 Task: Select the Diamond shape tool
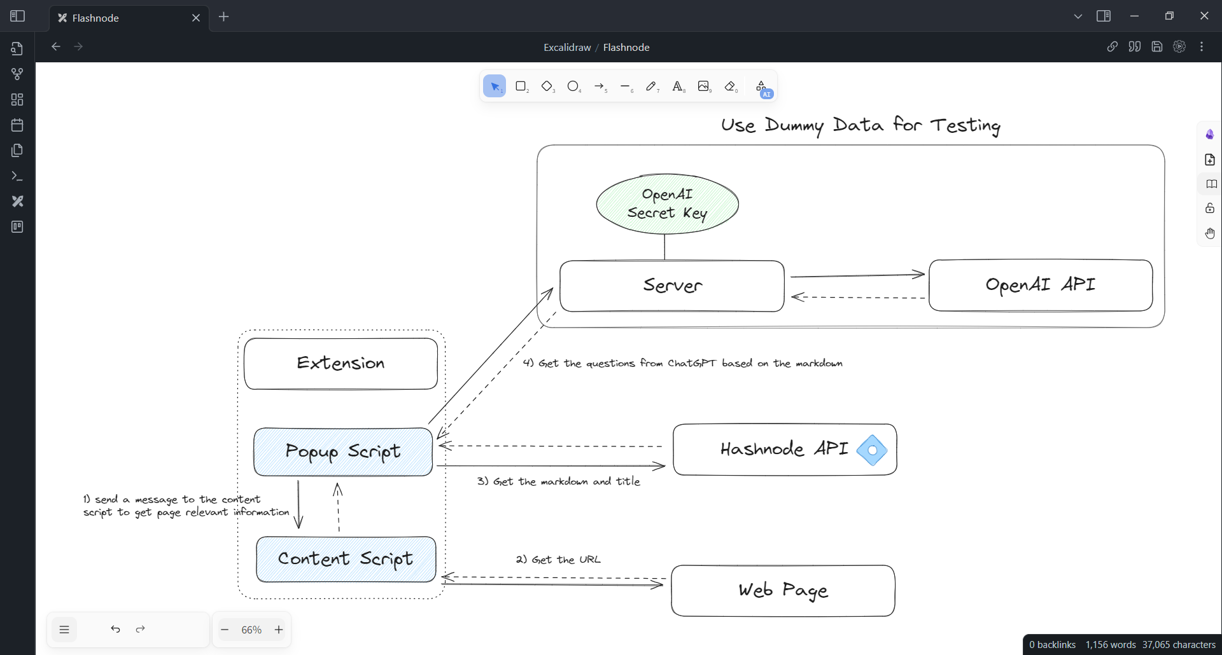coord(547,86)
